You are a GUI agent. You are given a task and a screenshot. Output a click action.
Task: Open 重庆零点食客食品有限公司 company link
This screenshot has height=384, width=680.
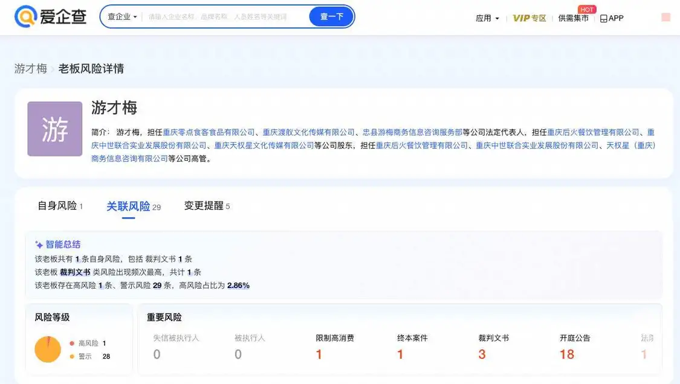pos(209,132)
